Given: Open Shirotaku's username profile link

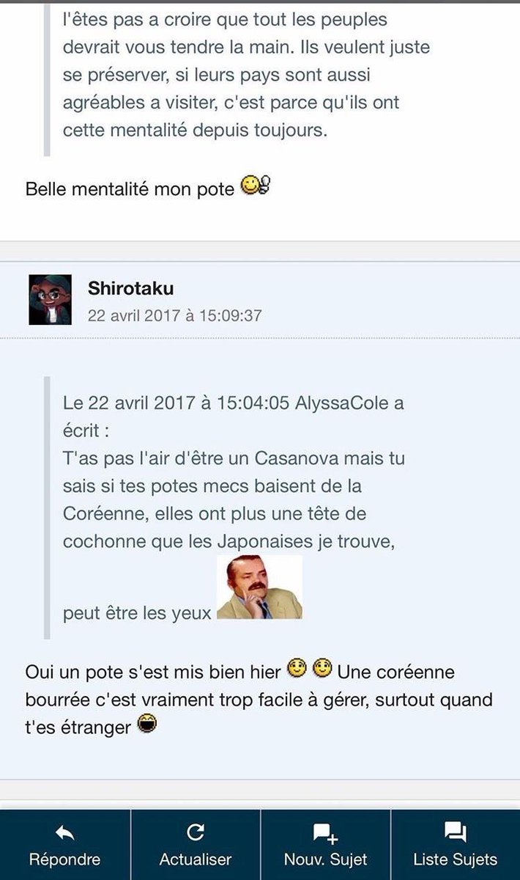Looking at the screenshot, I should 130,288.
